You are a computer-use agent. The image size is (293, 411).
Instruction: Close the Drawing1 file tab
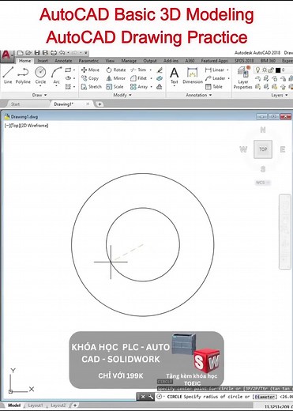pos(88,104)
